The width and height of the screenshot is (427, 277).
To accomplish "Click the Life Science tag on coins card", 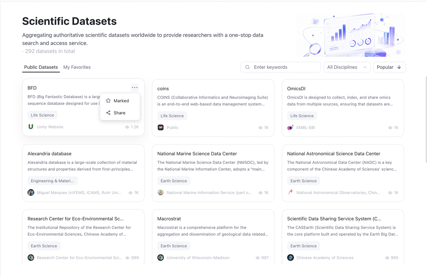I will 172,116.
